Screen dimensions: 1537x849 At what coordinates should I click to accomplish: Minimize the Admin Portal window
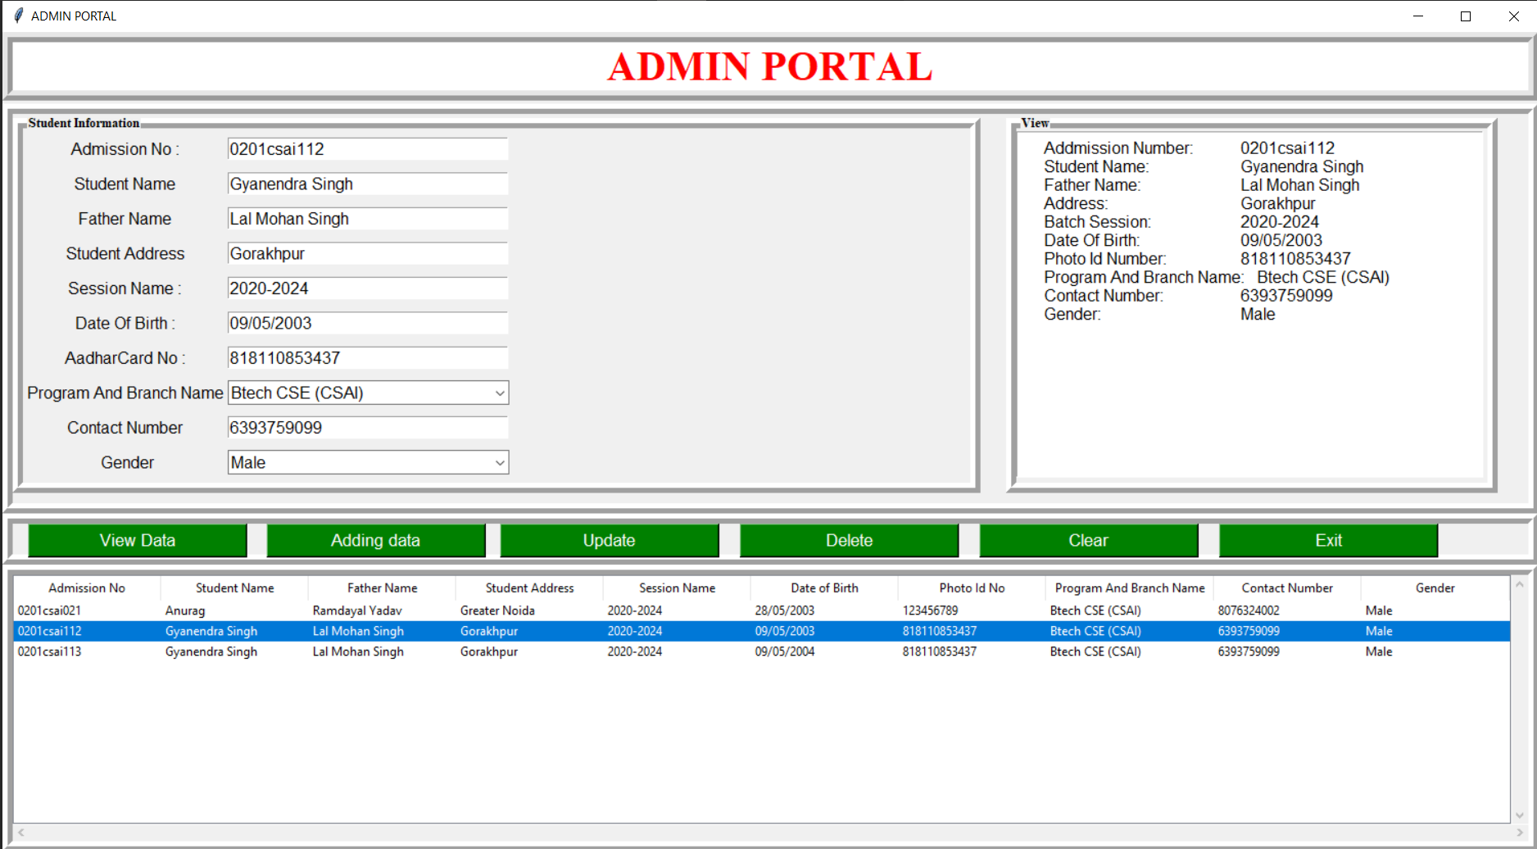(x=1418, y=16)
